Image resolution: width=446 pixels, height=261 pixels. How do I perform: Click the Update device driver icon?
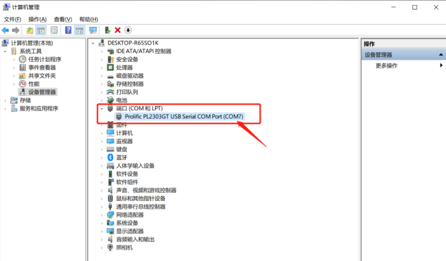point(107,30)
